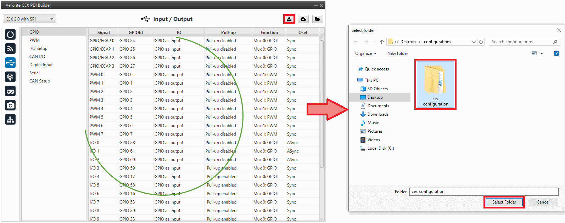Open the circular-arrow sidebar section

pyautogui.click(x=10, y=34)
